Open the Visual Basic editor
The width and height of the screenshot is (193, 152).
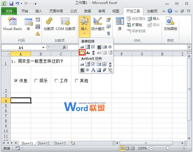point(12,24)
